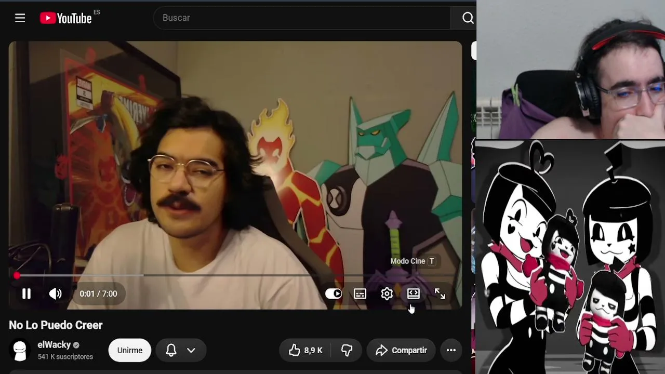Viewport: 665px width, 374px height.
Task: Seek on the video progress bar
Action: point(235,275)
